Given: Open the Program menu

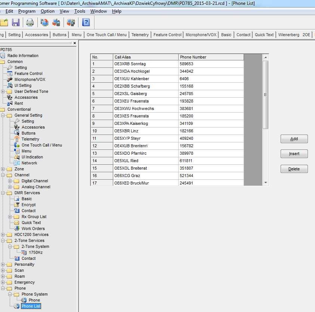Looking at the screenshot, I should tap(27, 11).
